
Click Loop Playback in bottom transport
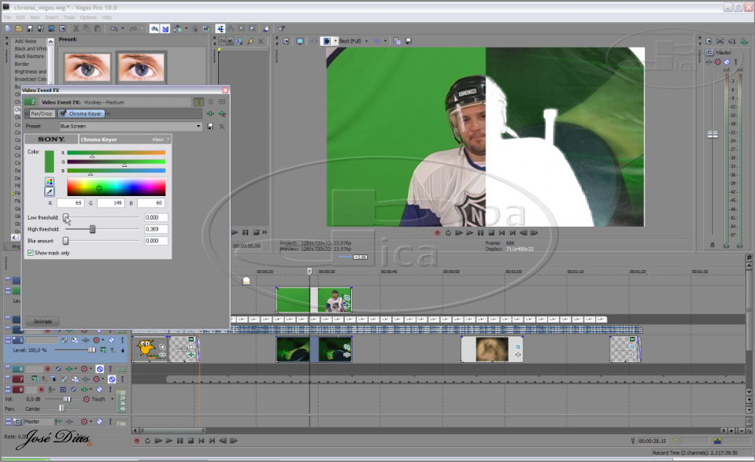[147, 441]
